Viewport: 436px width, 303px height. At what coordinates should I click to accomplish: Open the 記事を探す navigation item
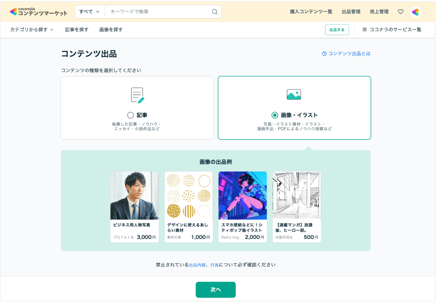tap(77, 29)
